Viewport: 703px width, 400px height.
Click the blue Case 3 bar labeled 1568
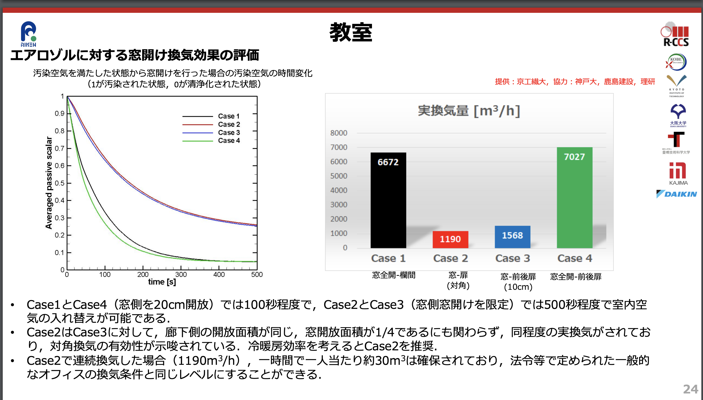coord(512,237)
